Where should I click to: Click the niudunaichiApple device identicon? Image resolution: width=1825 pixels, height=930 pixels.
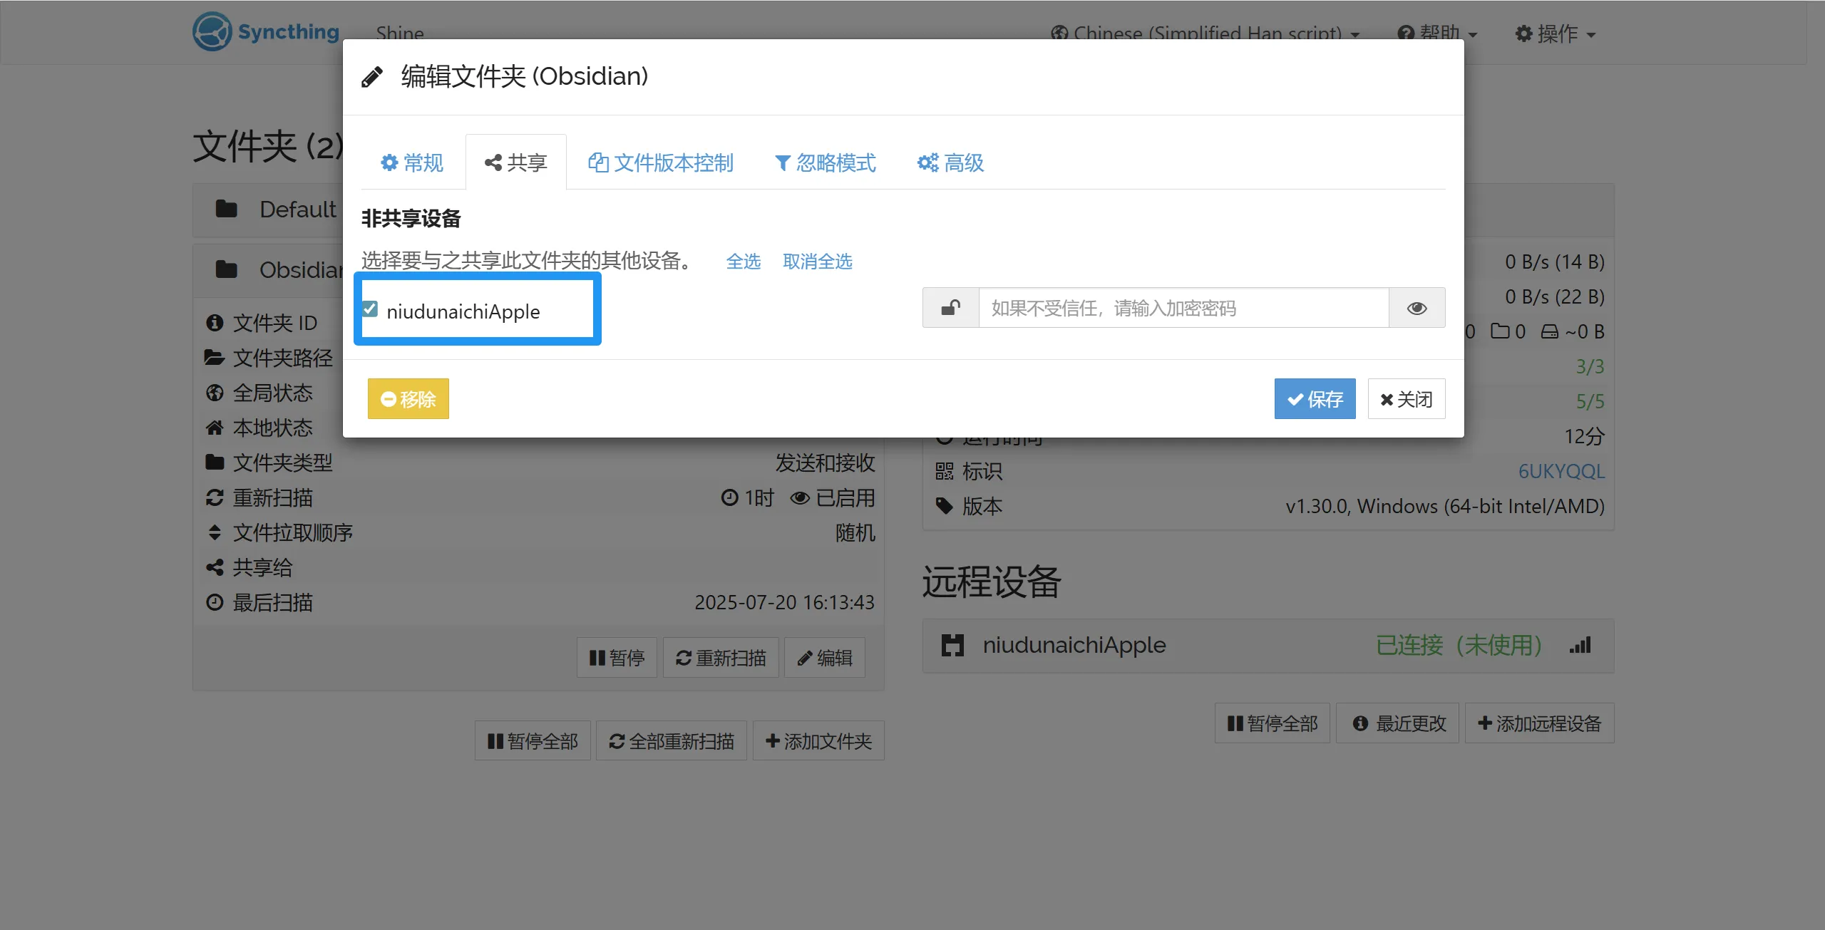tap(952, 645)
